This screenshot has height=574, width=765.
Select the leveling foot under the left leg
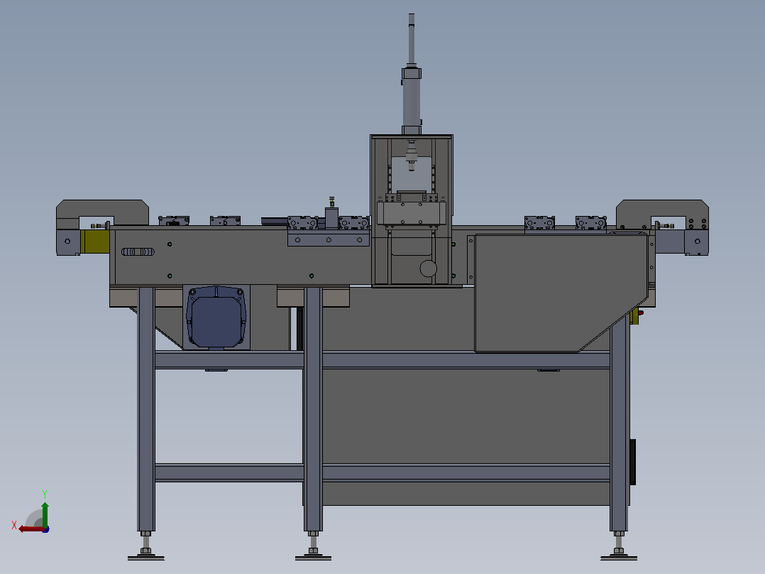pyautogui.click(x=146, y=546)
